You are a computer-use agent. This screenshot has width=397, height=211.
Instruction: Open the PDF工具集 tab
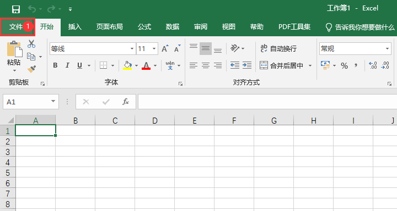[294, 27]
